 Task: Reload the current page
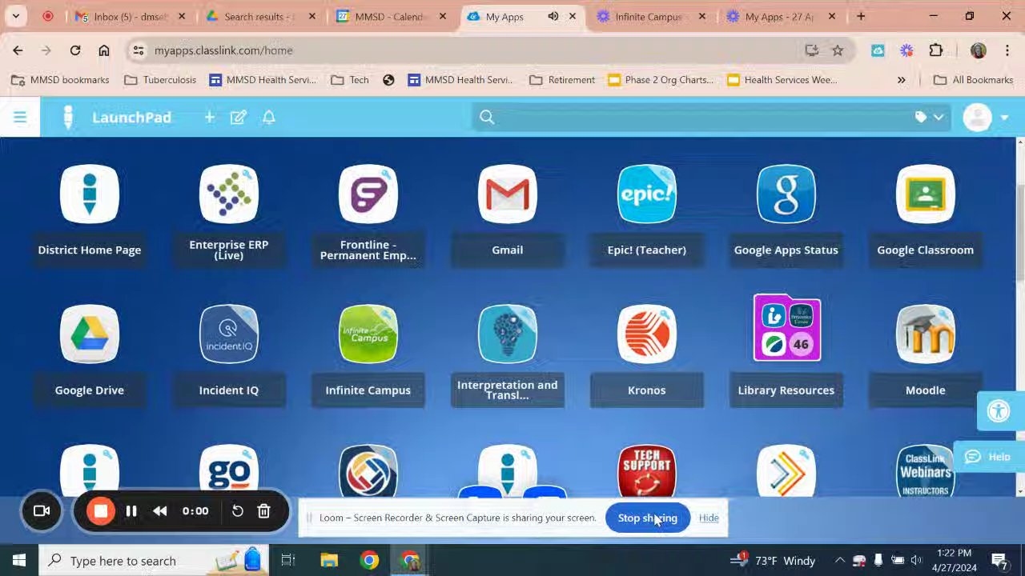tap(75, 50)
